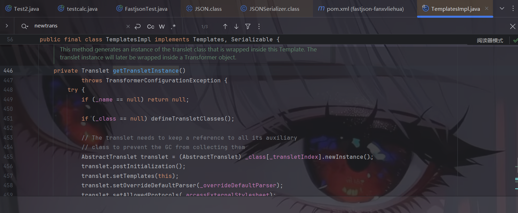Expand the replace field chevron
The height and width of the screenshot is (213, 518).
(7, 26)
